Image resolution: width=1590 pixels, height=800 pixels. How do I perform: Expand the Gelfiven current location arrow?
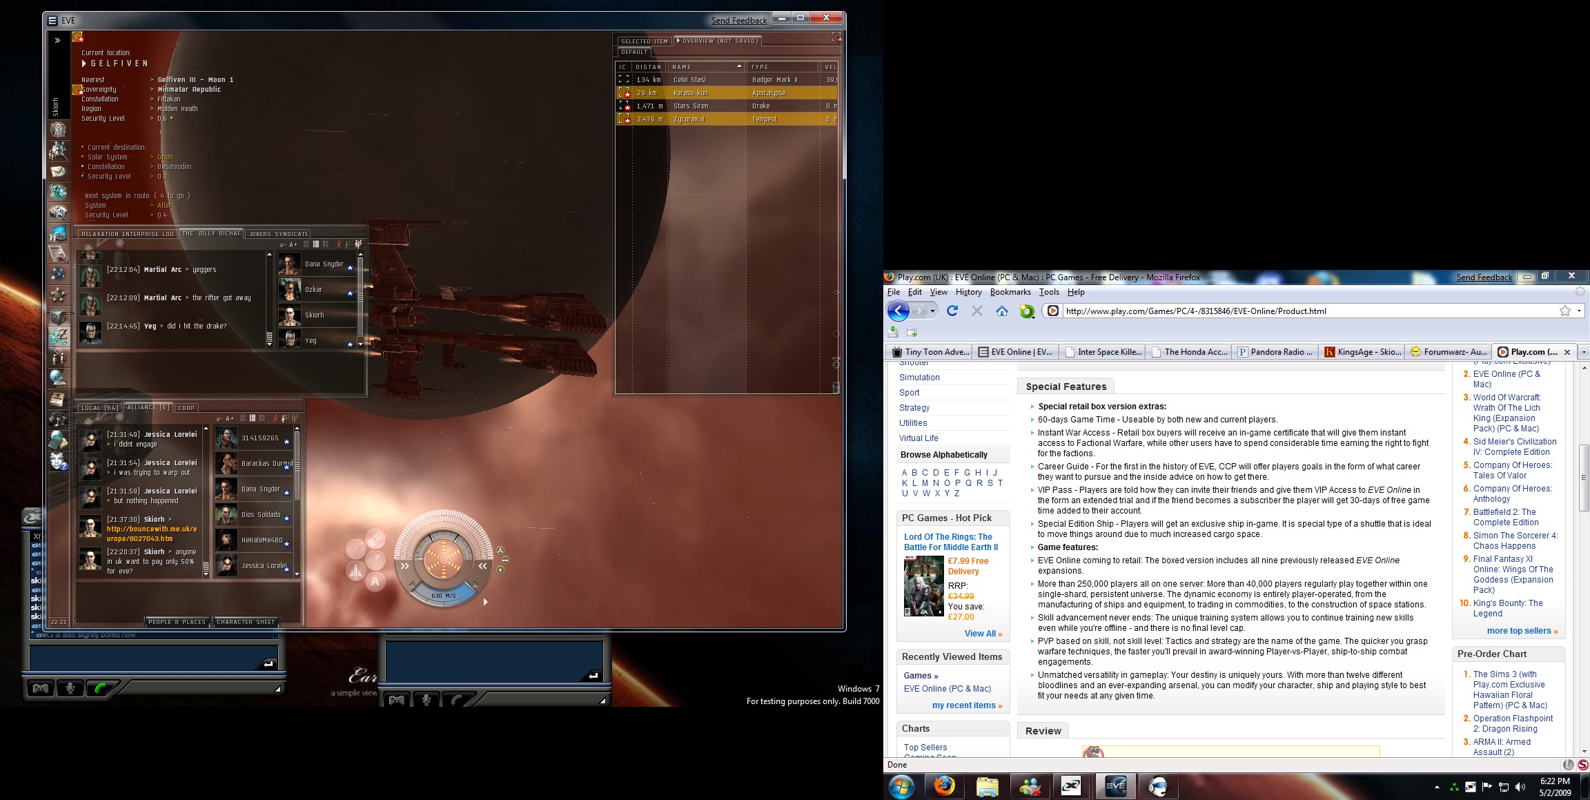click(84, 64)
